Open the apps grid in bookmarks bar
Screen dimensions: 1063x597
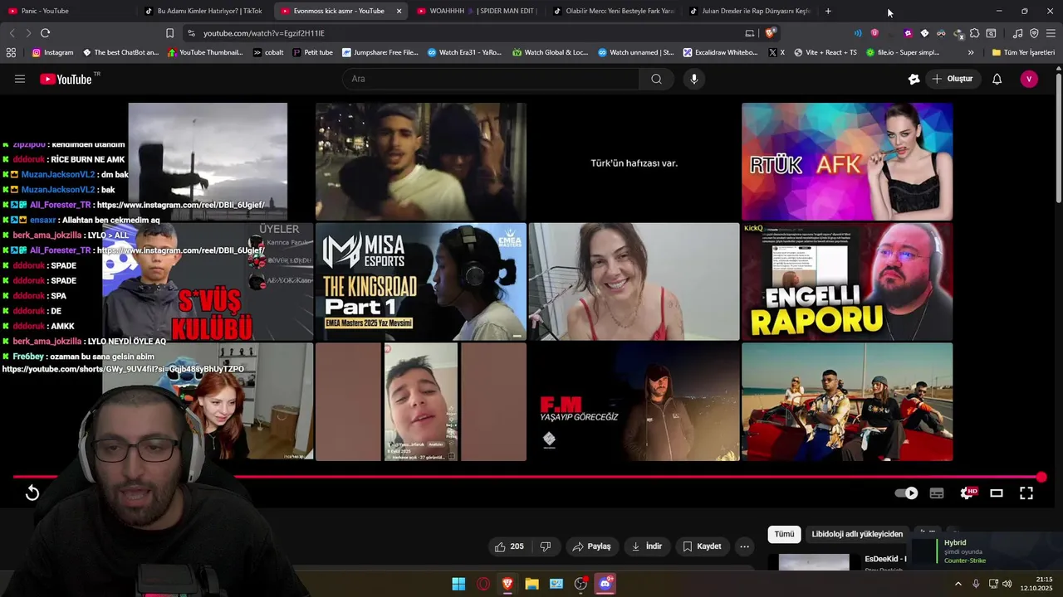(x=11, y=52)
